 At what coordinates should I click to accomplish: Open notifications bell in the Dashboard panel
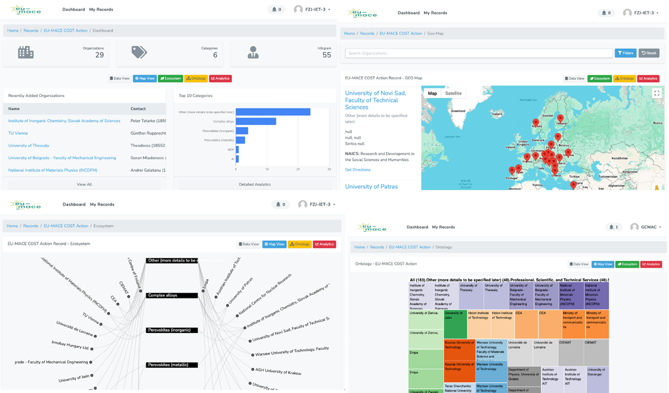click(277, 9)
